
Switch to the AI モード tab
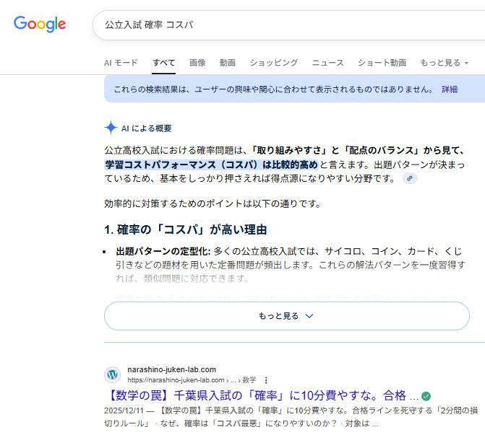pyautogui.click(x=121, y=63)
